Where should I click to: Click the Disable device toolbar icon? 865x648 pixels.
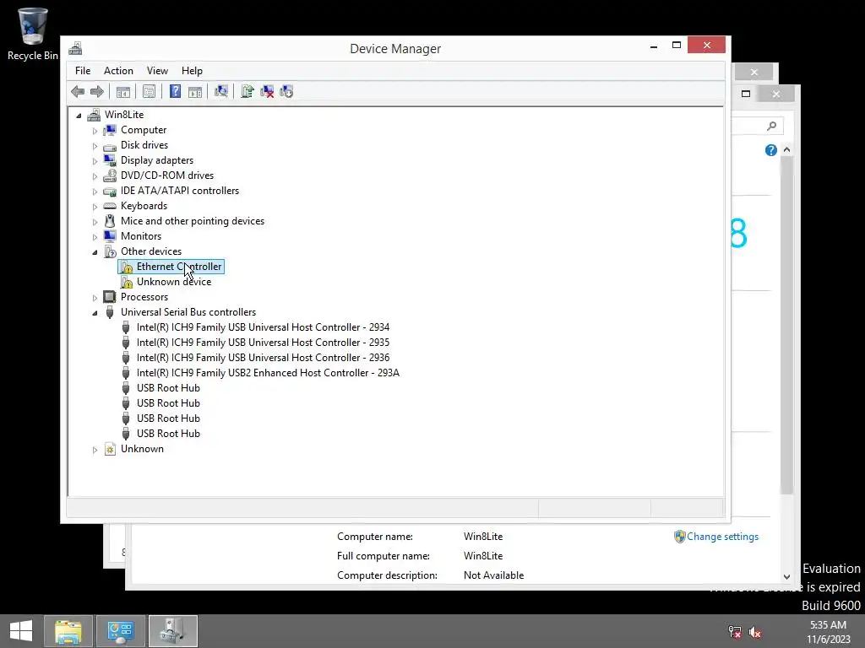click(286, 91)
